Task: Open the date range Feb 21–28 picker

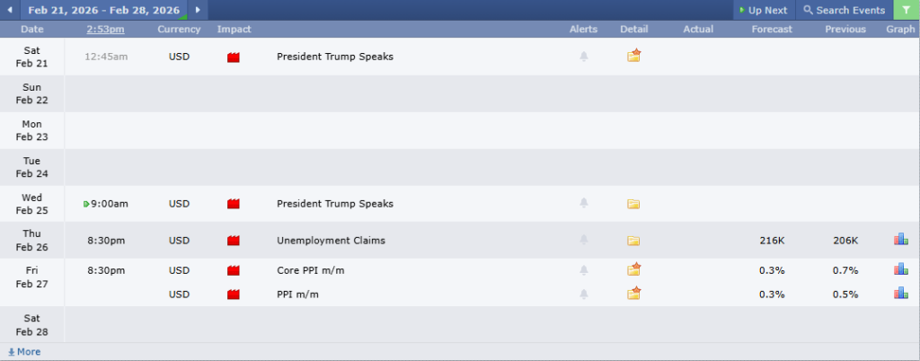Action: pos(103,10)
